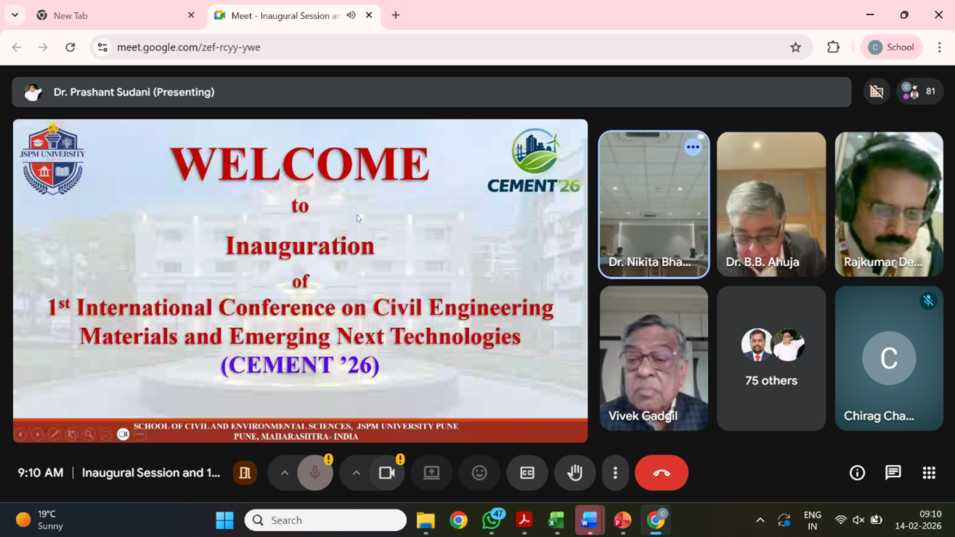Open the chat with everyone panel
This screenshot has height=537, width=955.
pos(893,473)
